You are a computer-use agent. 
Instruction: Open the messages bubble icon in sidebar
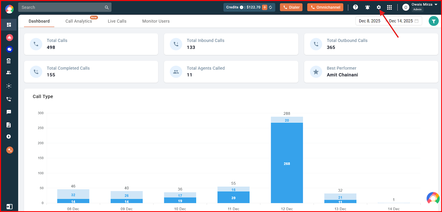click(x=9, y=112)
